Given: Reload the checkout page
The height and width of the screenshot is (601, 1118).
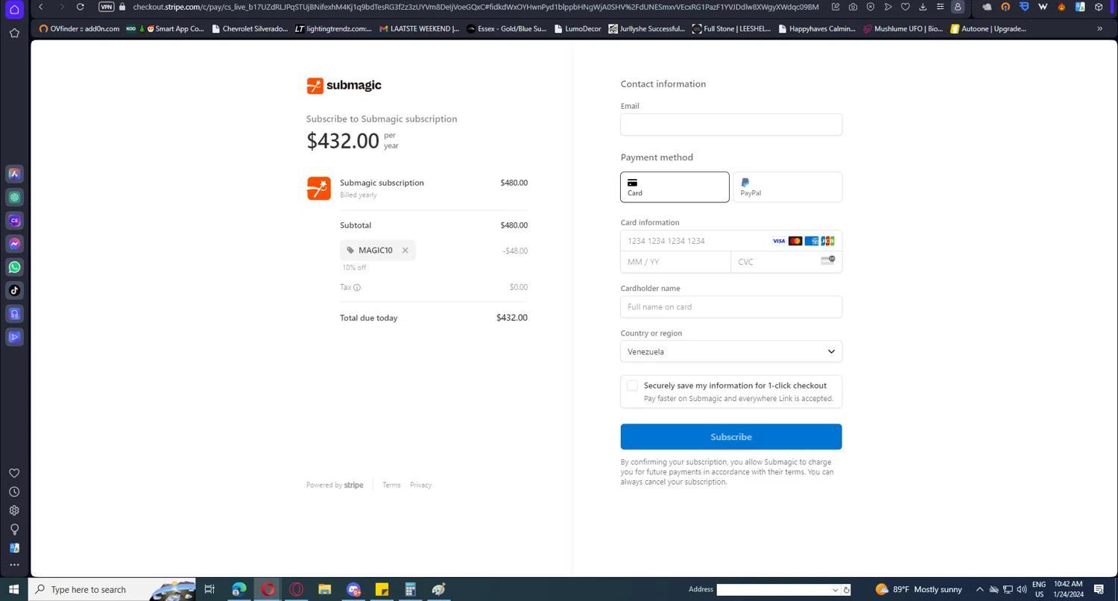Looking at the screenshot, I should tap(80, 7).
